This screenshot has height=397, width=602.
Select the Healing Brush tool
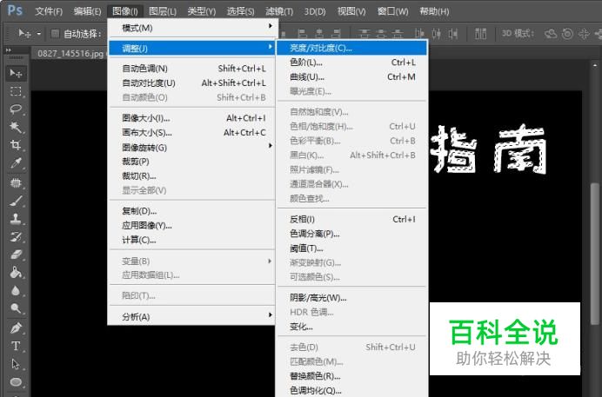(16, 182)
